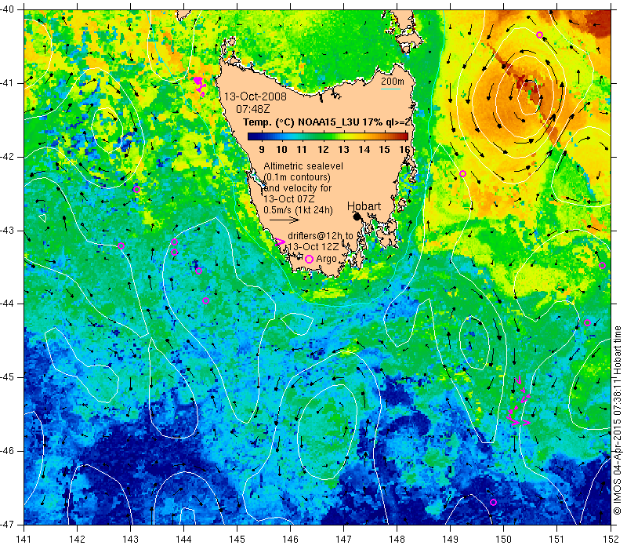627x549 pixels.
Task: Click latitude axis label -47
Action: [7, 524]
